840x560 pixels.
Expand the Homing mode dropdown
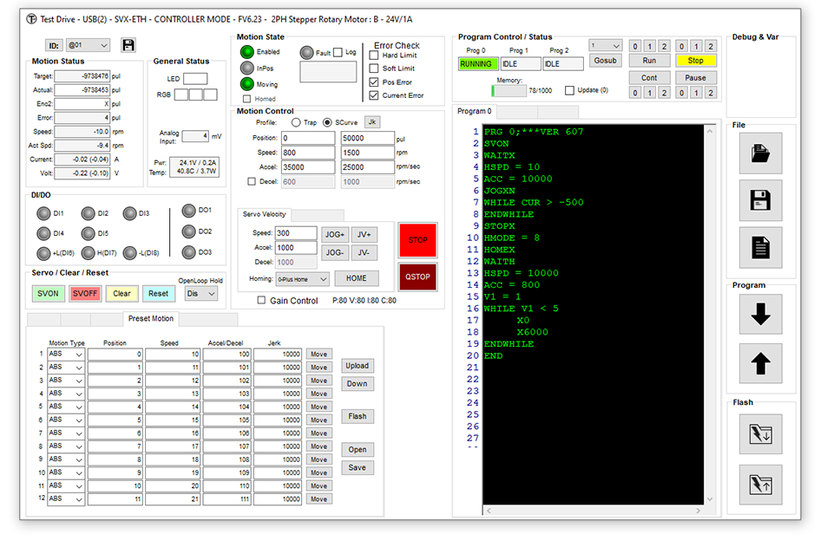303,279
